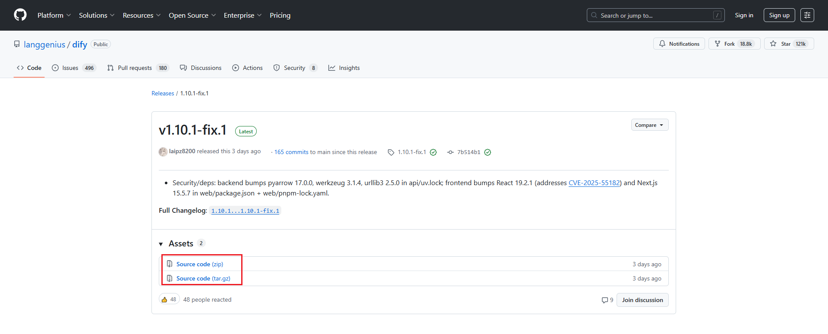This screenshot has width=828, height=334.
Task: Click the Sign up button
Action: [x=779, y=15]
